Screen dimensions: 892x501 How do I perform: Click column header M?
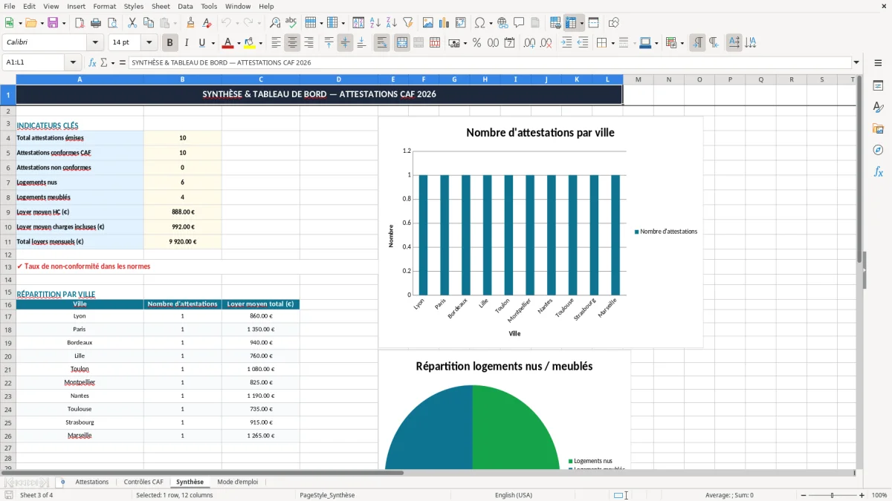tap(638, 79)
